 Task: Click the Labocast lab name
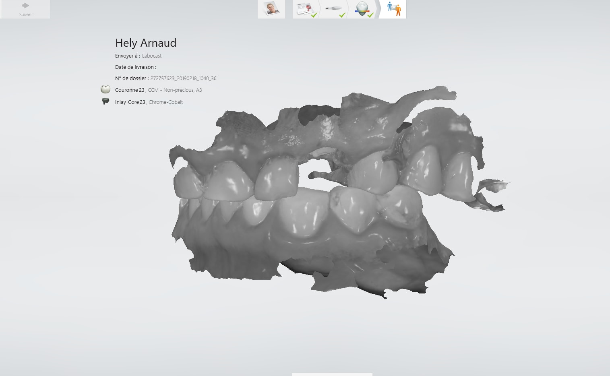[152, 56]
